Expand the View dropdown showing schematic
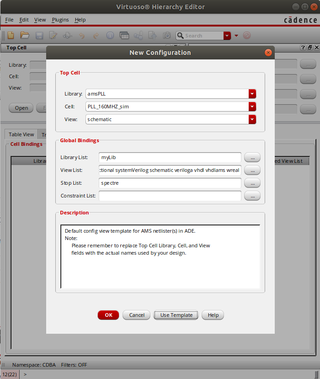 click(252, 119)
